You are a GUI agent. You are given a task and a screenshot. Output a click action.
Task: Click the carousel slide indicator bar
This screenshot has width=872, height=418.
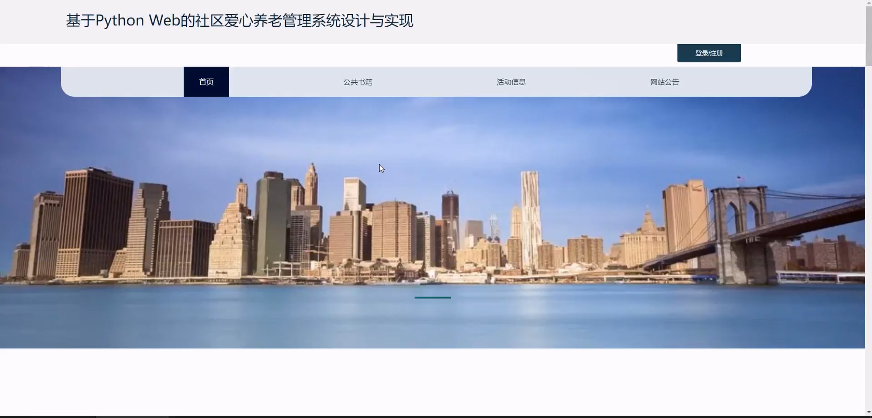[x=433, y=298]
